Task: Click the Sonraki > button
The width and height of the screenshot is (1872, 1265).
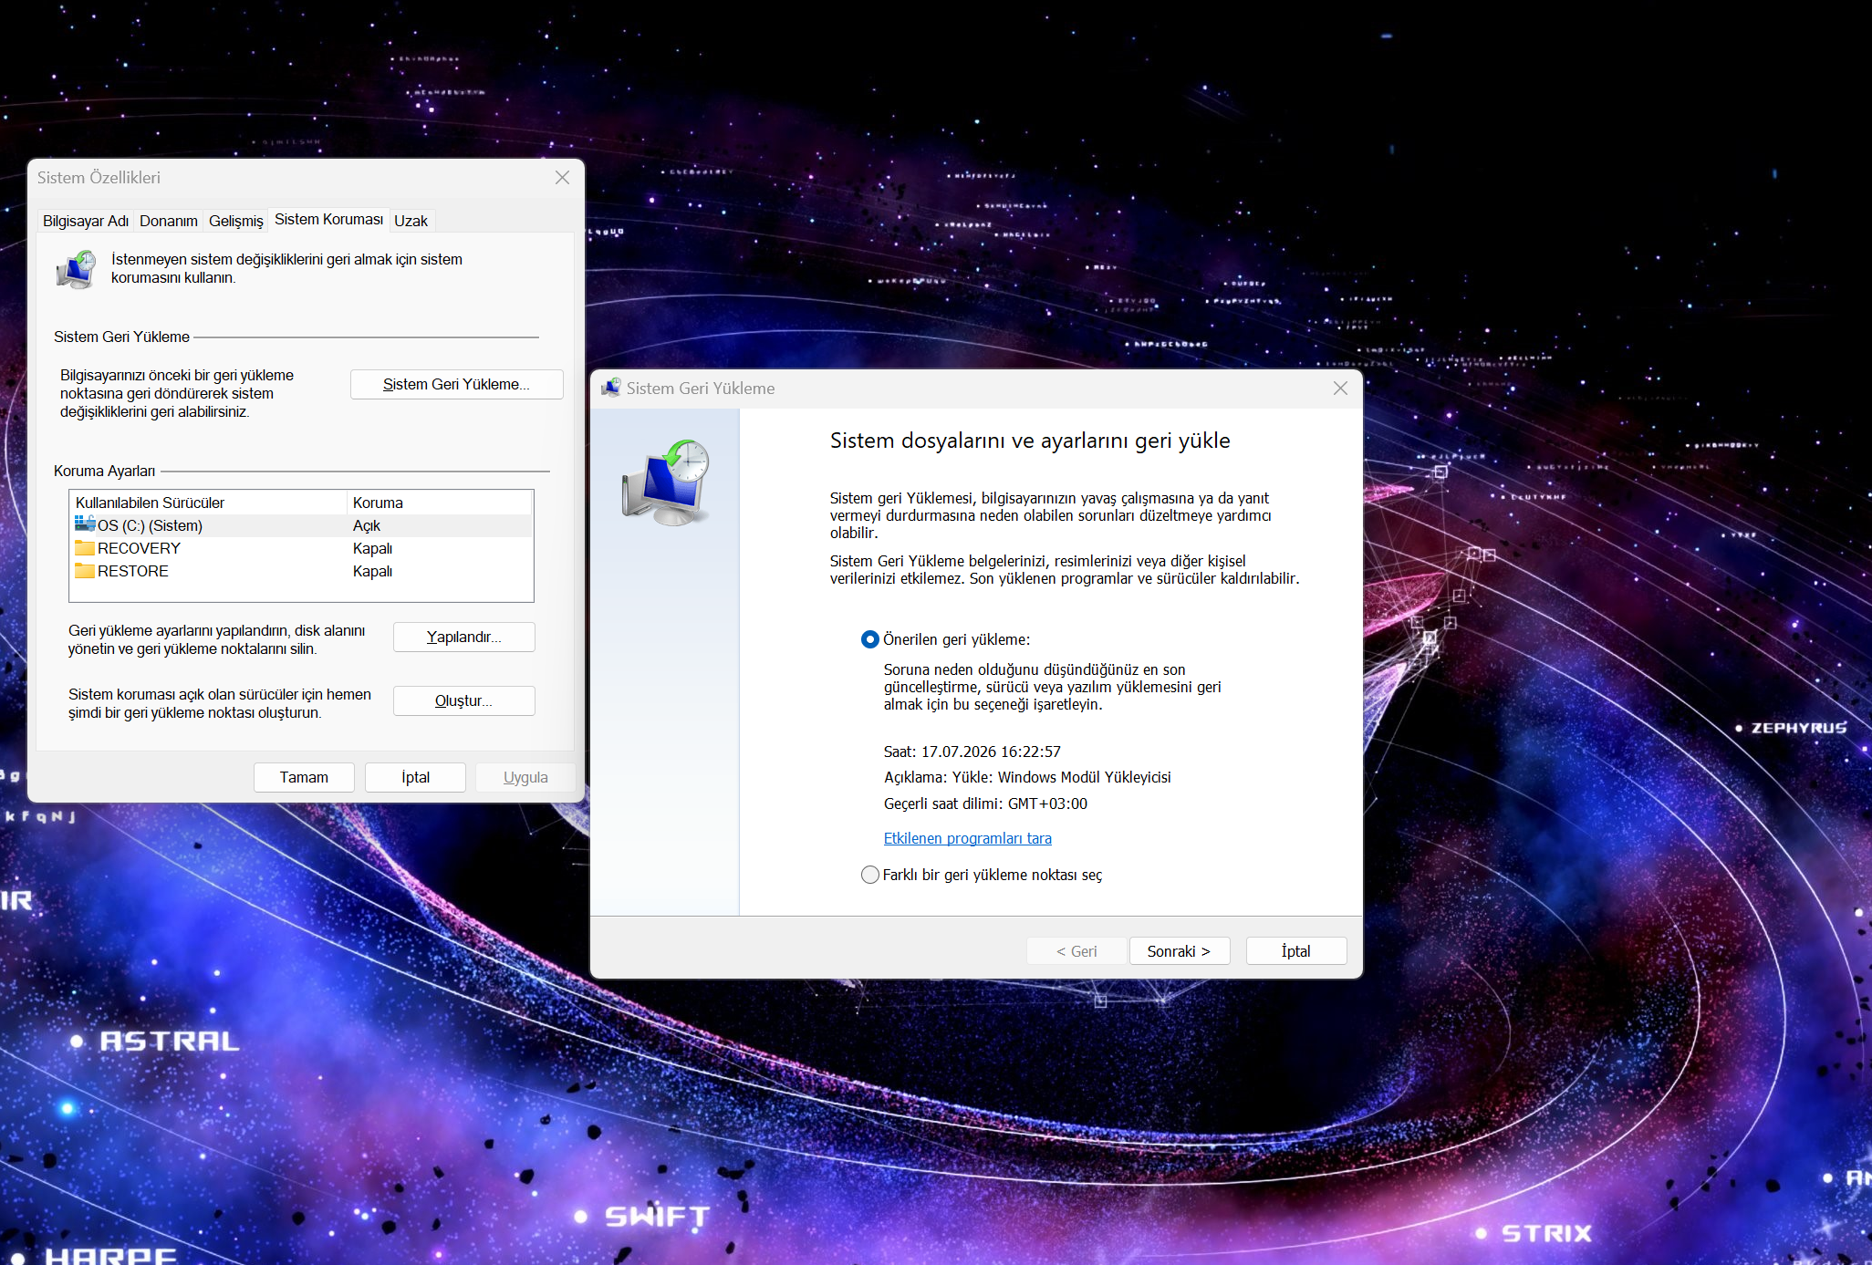Action: pos(1179,951)
